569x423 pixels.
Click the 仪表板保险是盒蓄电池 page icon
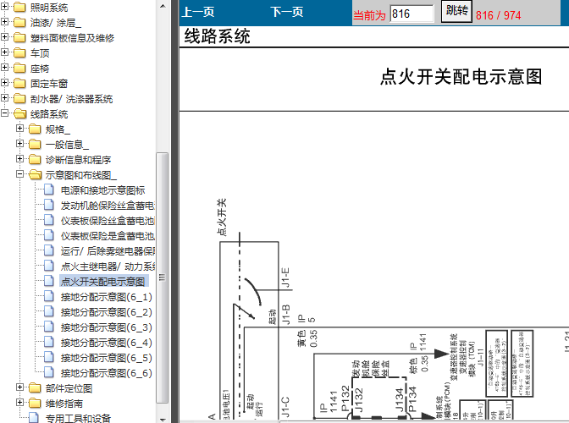49,235
